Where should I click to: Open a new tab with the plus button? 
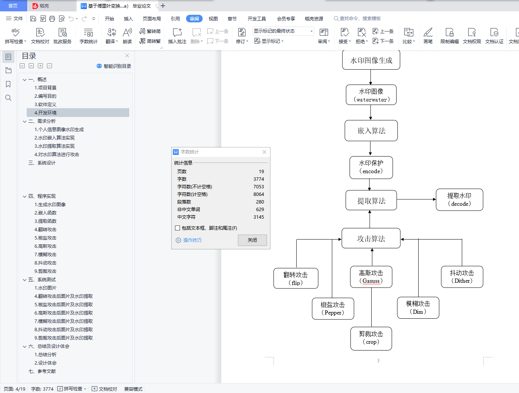click(163, 6)
